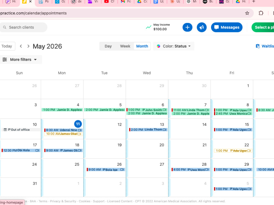Click the Messages chat bubble icon
This screenshot has width=274, height=205.
tap(216, 27)
